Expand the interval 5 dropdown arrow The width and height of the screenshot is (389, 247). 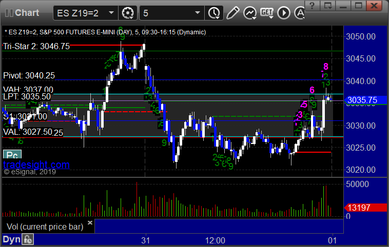pos(198,13)
